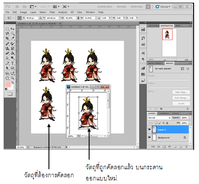
Task: Select the Essentials workspace
Action: tap(105, 7)
